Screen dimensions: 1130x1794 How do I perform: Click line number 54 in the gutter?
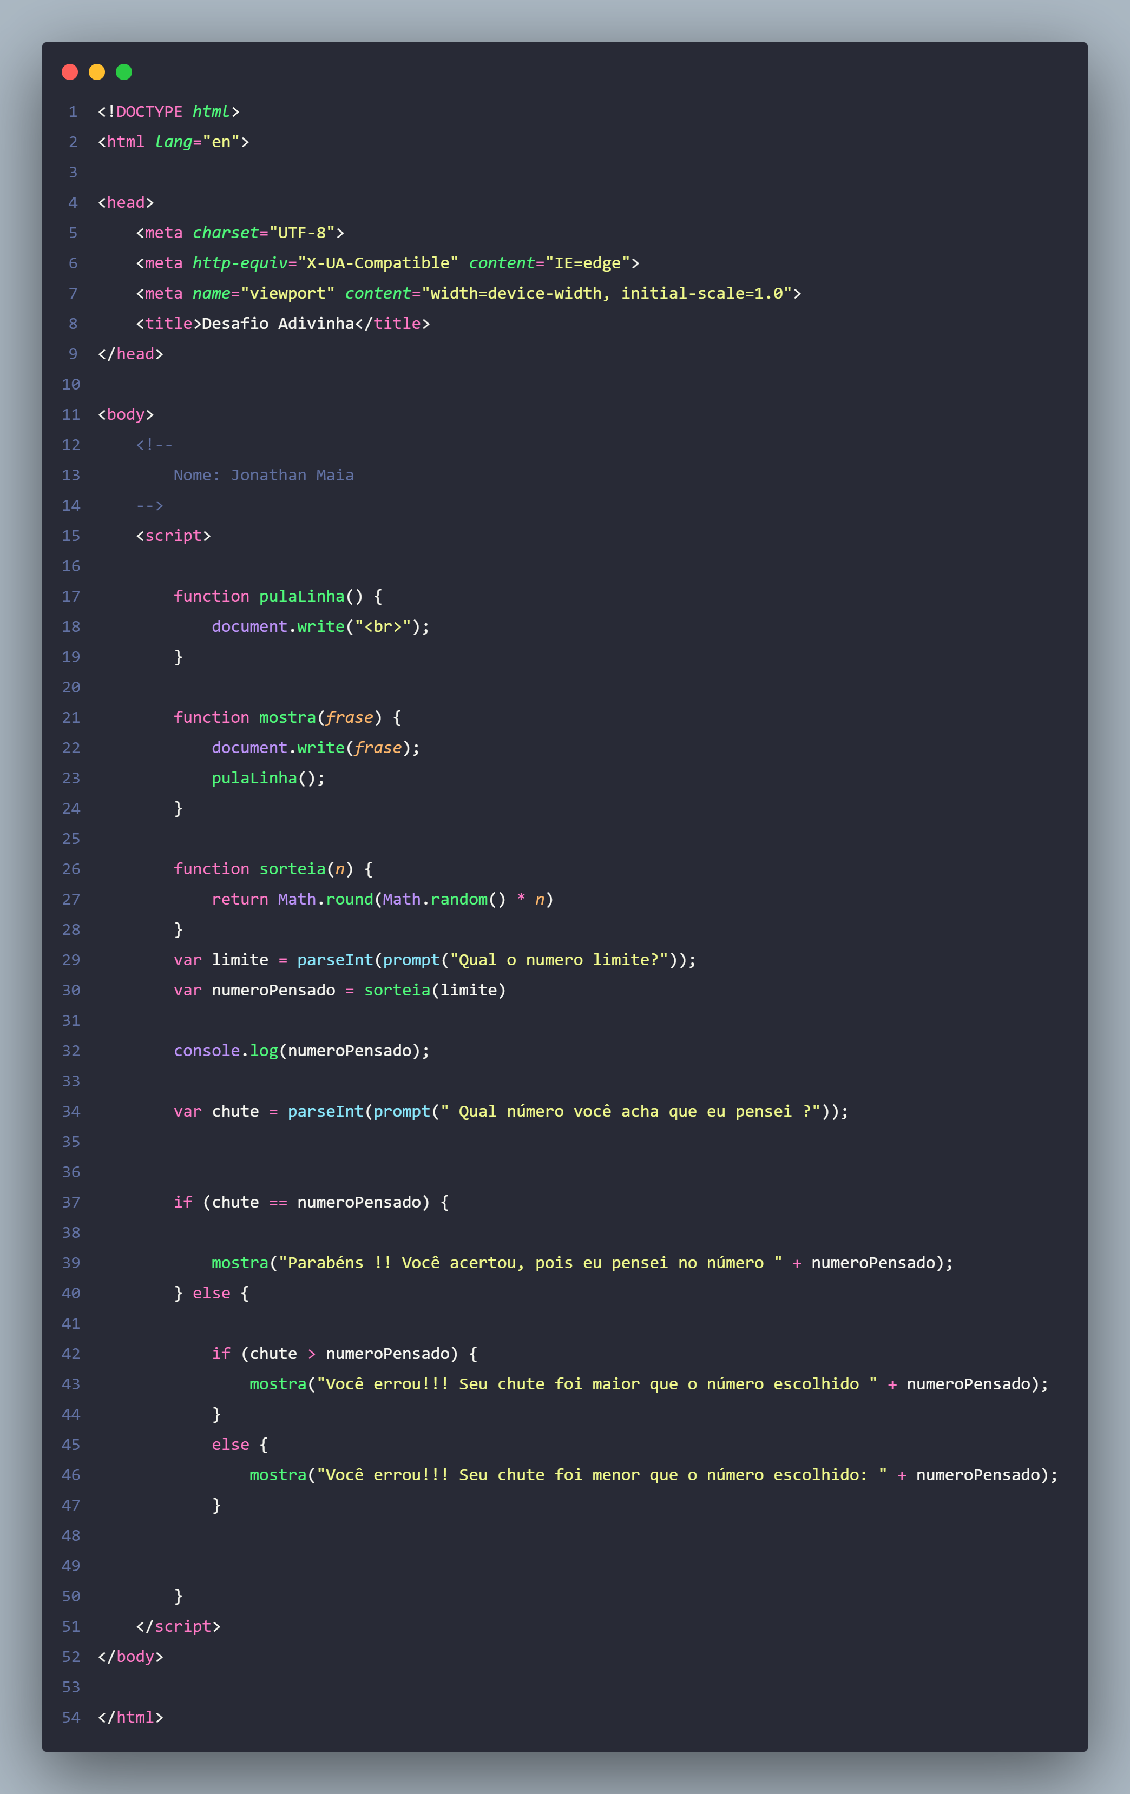click(71, 1717)
